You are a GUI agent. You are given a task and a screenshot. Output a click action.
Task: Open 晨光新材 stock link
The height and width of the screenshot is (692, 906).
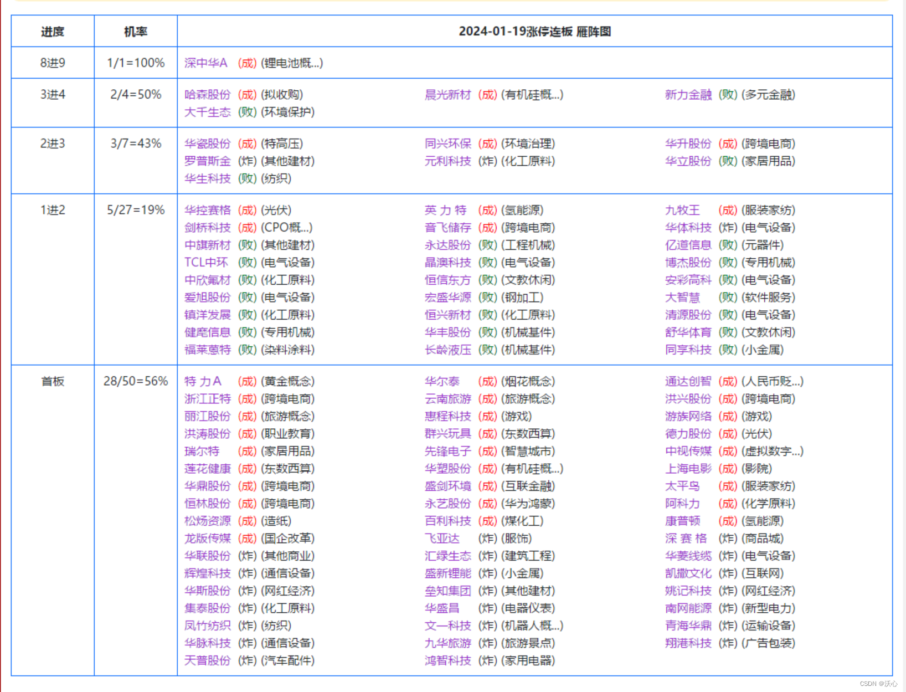pos(447,95)
